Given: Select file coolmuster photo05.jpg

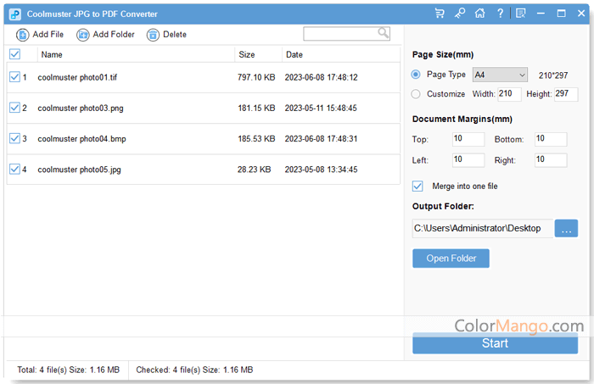Looking at the screenshot, I should coord(79,170).
